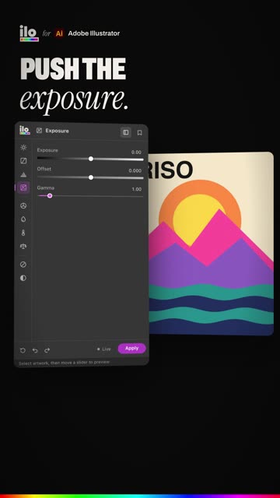The width and height of the screenshot is (280, 498).
Task: Click the Exposure value 0.00 field
Action: (137, 153)
